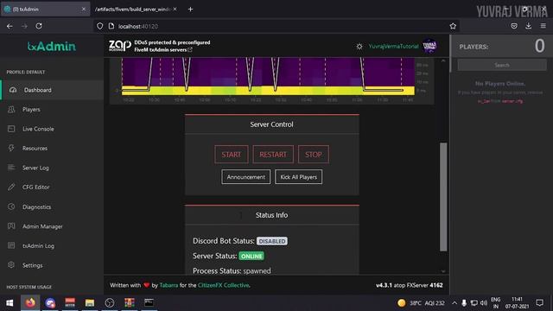The height and width of the screenshot is (311, 553).
Task: Click the Dashboard gauge icon
Action: click(x=13, y=90)
